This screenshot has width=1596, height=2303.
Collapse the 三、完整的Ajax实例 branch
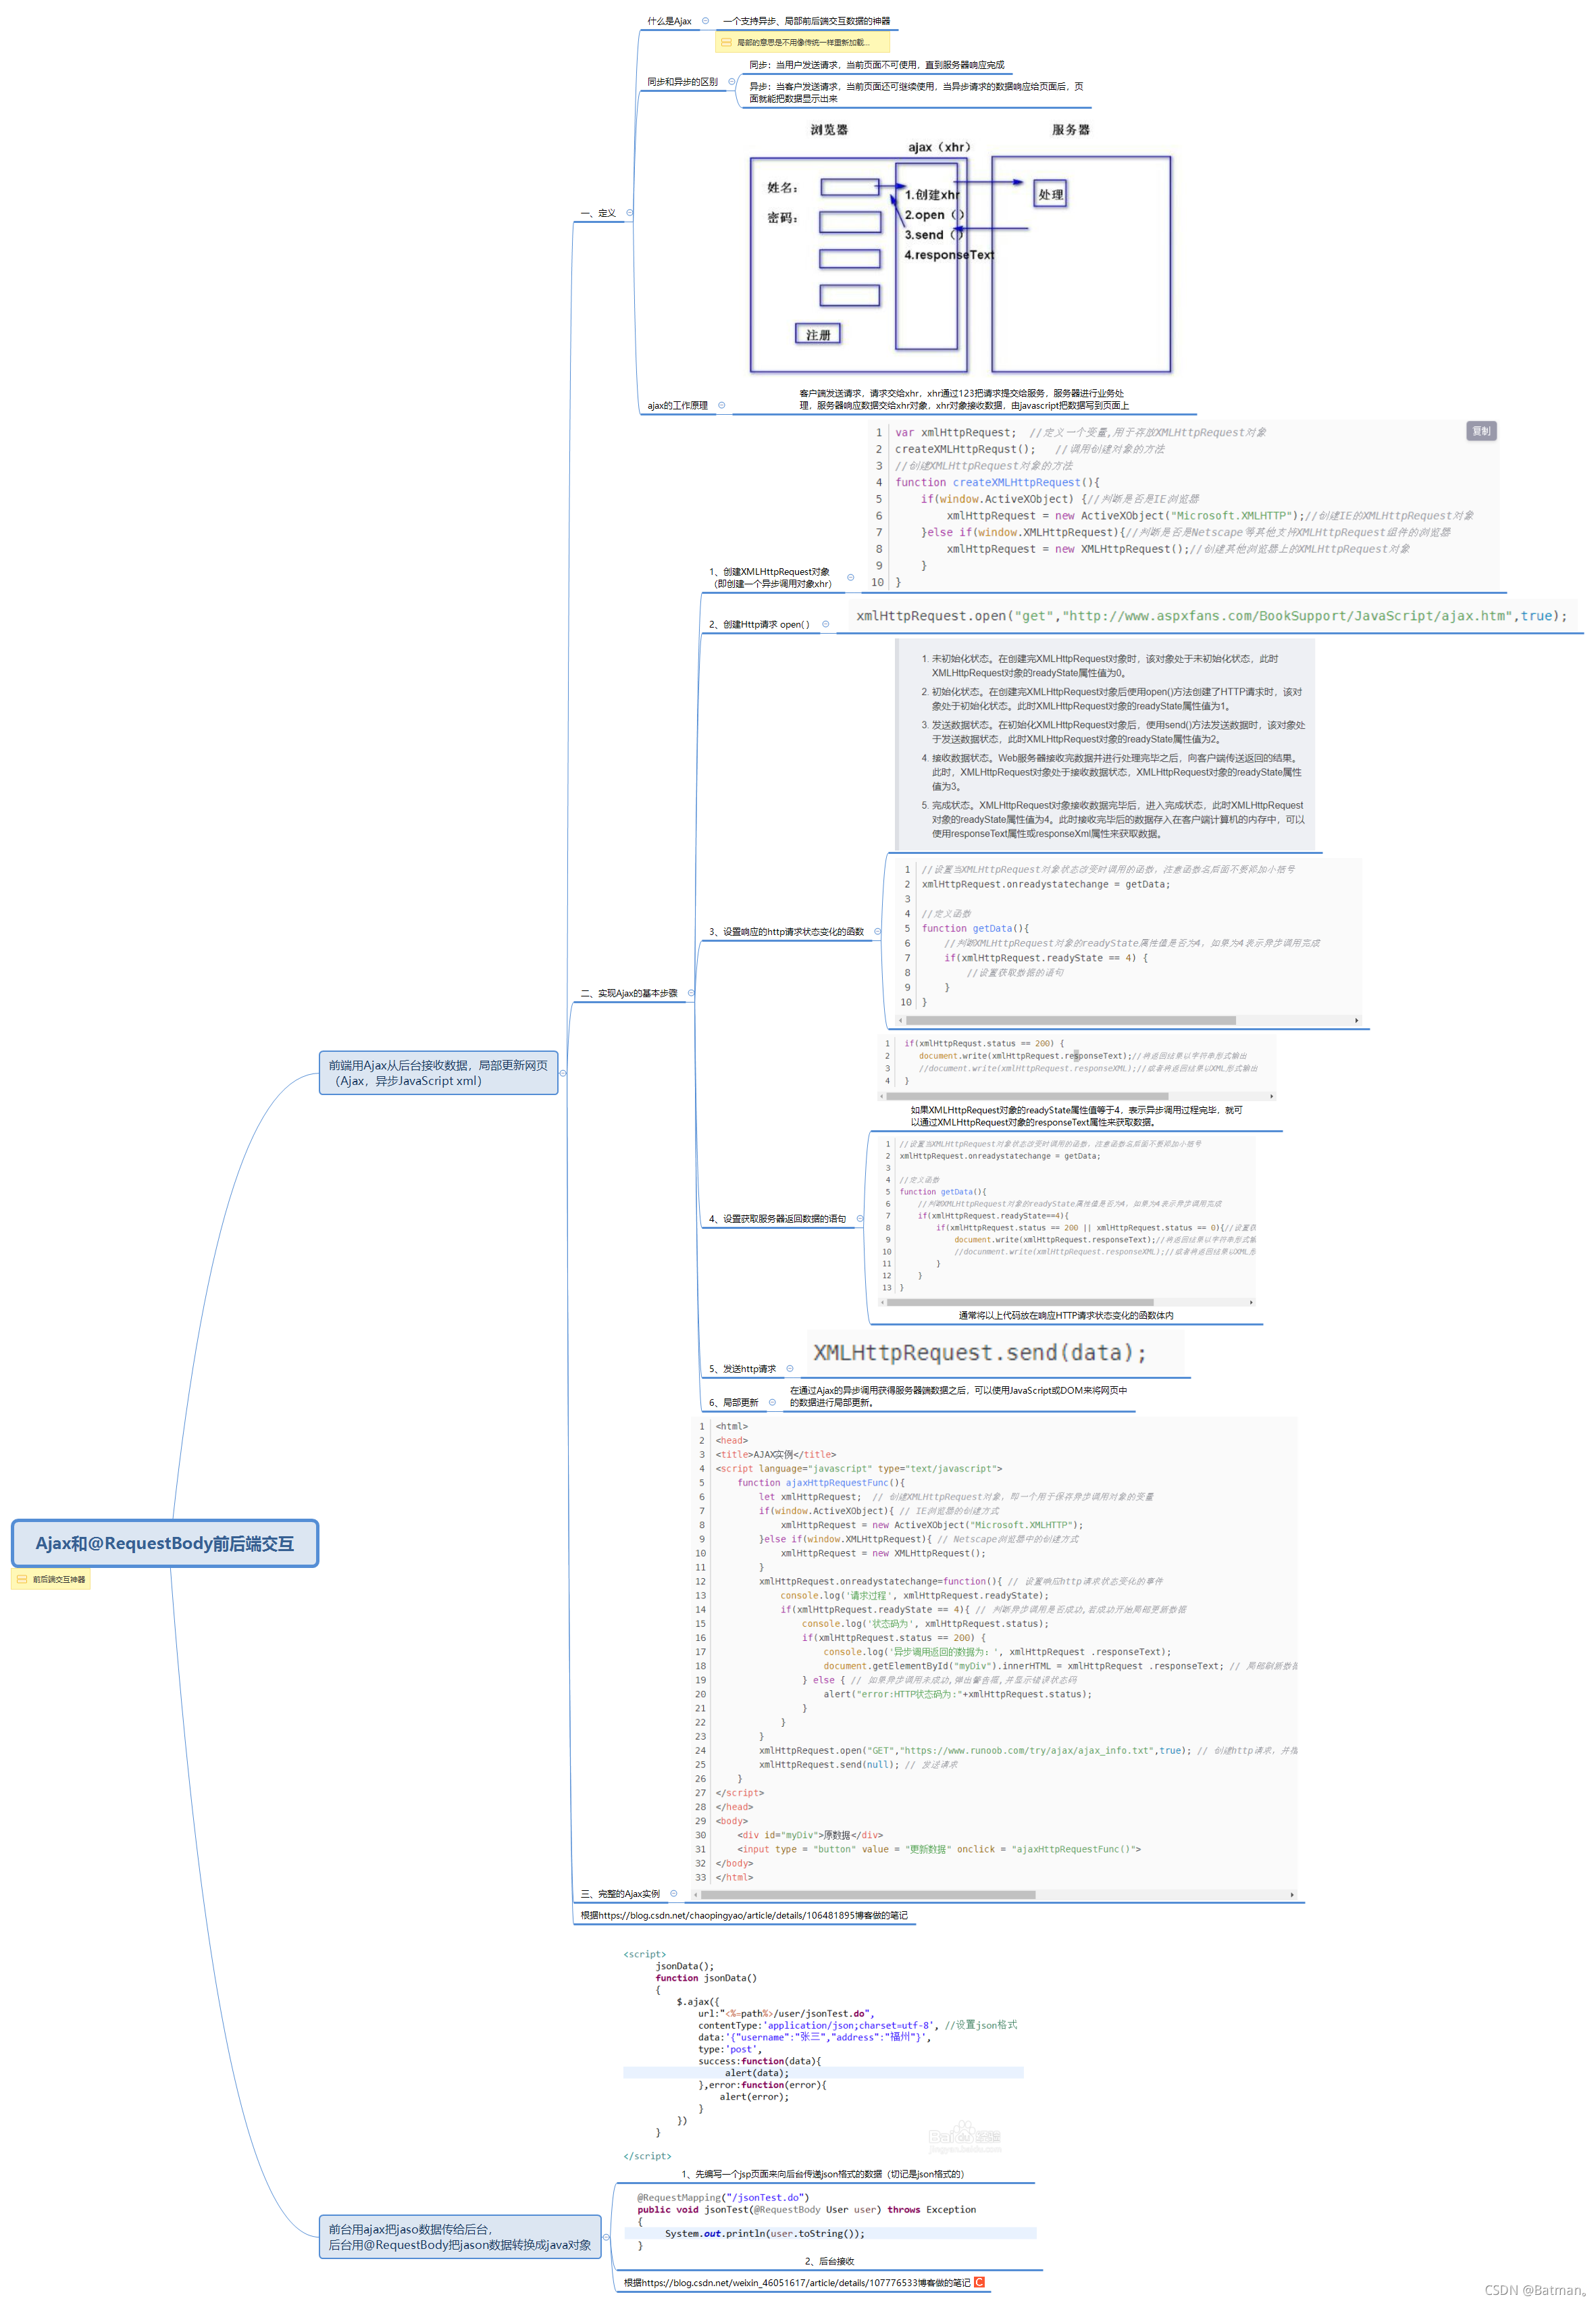673,1893
